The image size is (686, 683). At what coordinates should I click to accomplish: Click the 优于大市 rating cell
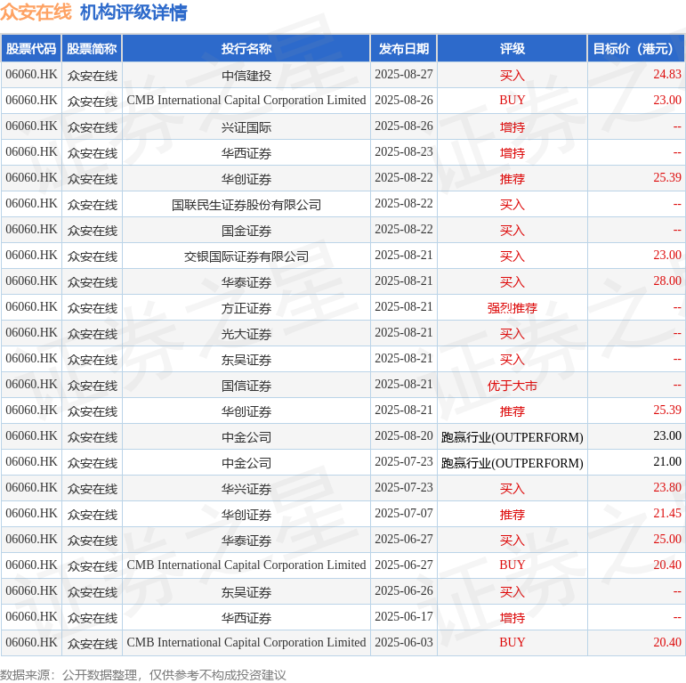coord(512,386)
